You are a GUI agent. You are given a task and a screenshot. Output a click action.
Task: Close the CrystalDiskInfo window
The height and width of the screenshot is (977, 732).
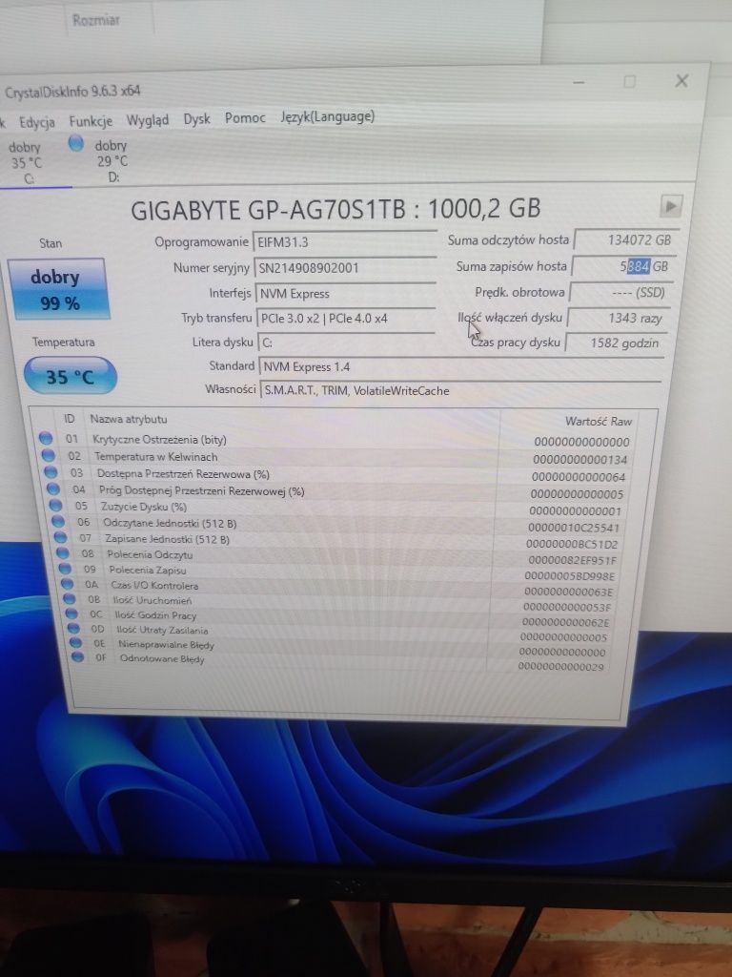click(681, 80)
